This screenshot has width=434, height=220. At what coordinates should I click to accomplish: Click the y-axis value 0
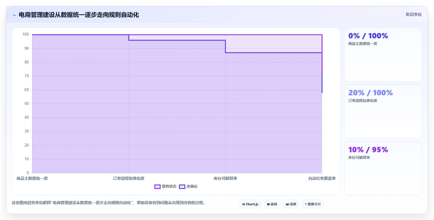pos(28,173)
